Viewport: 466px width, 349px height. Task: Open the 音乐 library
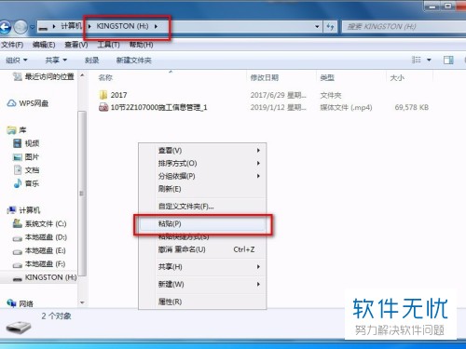click(x=32, y=183)
